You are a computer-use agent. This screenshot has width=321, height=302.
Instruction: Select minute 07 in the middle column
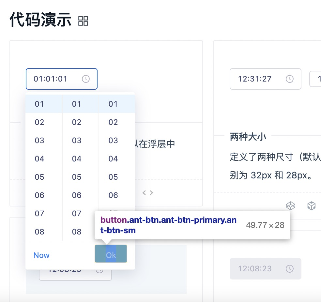pyautogui.click(x=76, y=213)
